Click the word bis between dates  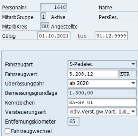pos(82,36)
